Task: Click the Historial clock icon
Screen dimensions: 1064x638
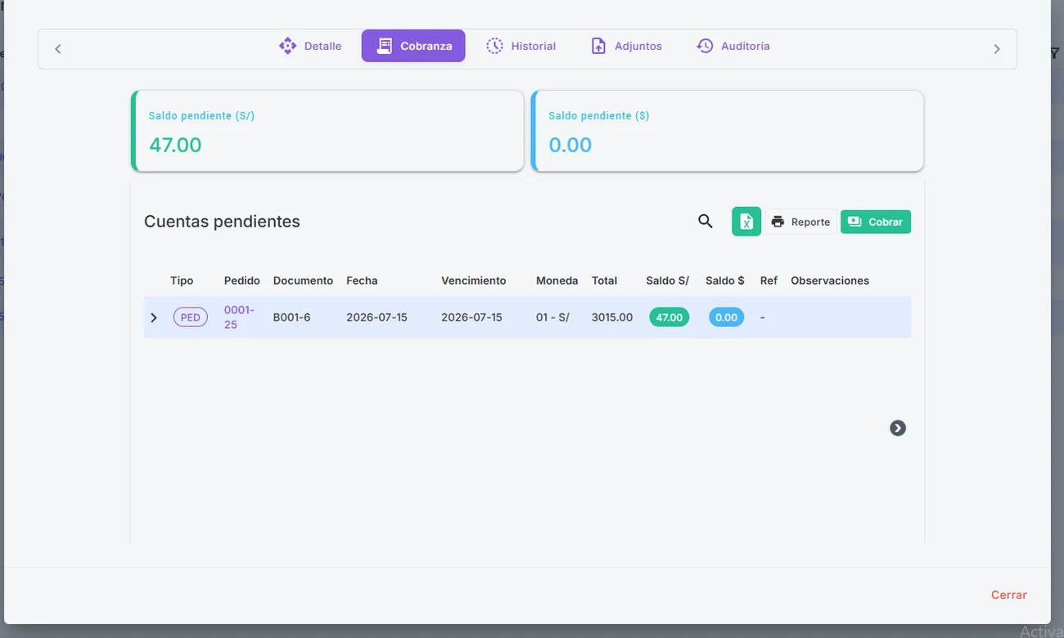Action: pyautogui.click(x=494, y=46)
